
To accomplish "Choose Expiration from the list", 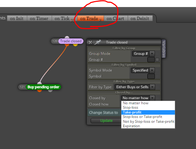I will [x=148, y=126].
